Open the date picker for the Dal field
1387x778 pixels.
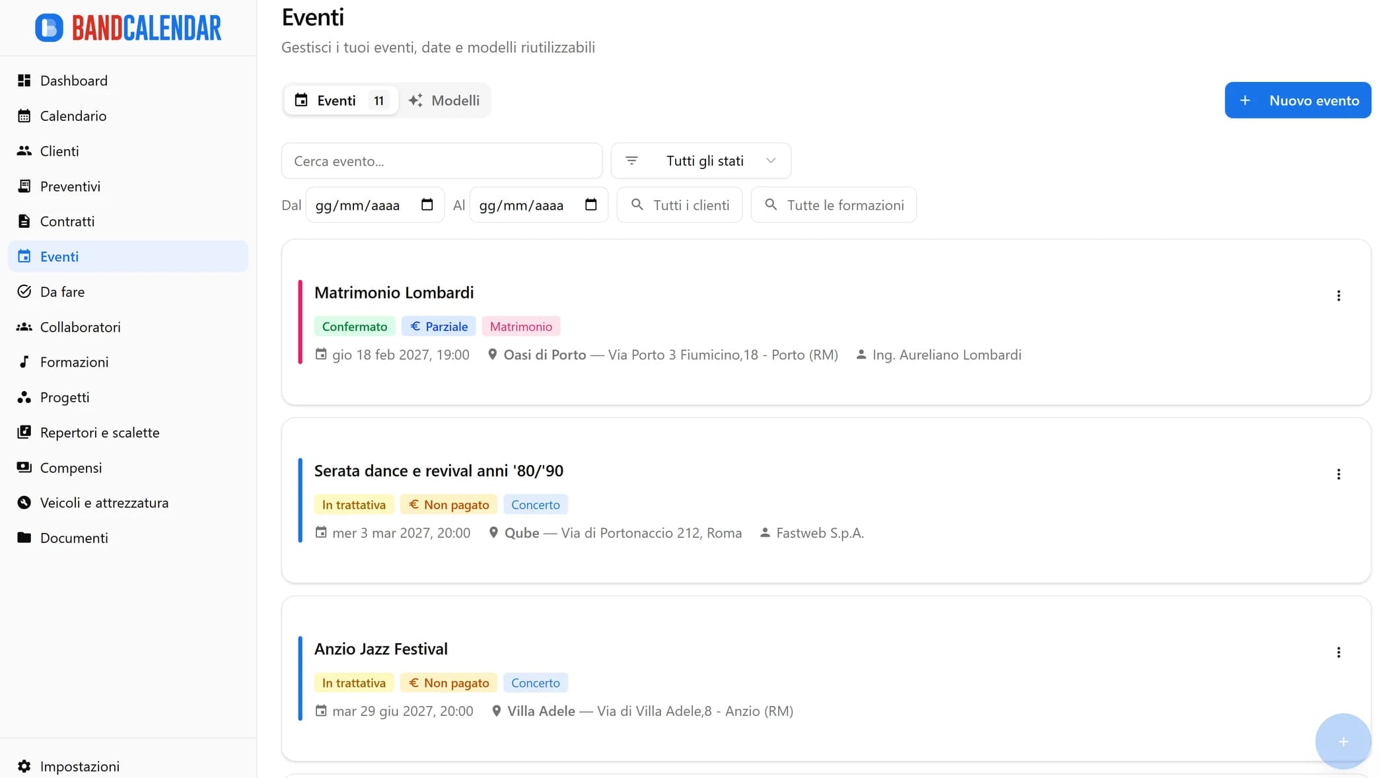427,205
